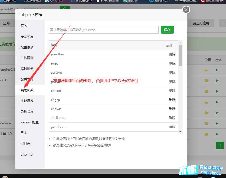This screenshot has width=226, height=178.
Task: Click the green search button in background page
Action: point(65,8)
